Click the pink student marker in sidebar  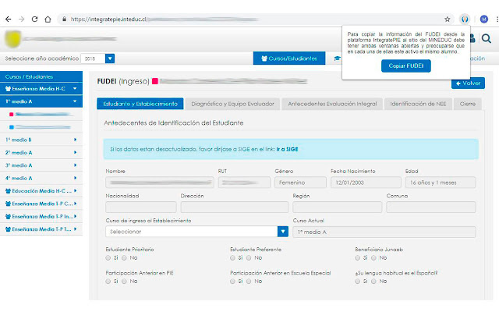pyautogui.click(x=12, y=115)
